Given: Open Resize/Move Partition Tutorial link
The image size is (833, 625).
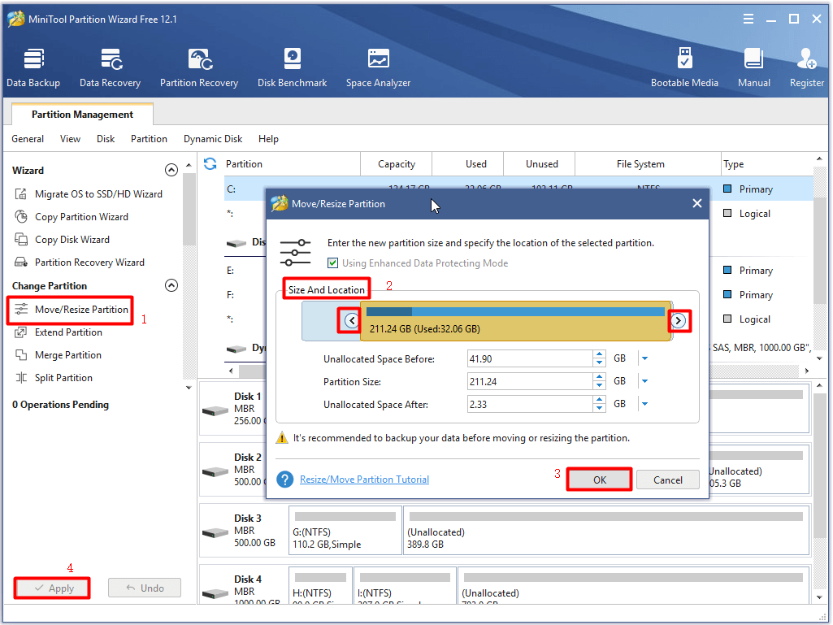Looking at the screenshot, I should pos(364,480).
